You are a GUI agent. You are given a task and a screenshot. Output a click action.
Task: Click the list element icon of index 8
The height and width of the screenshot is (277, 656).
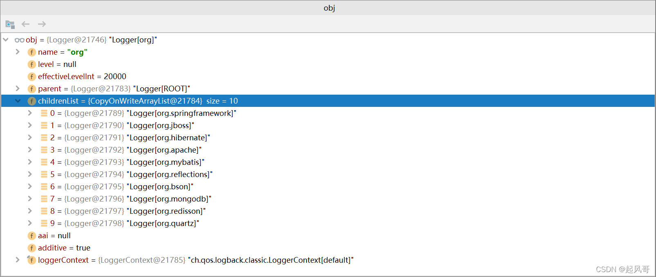coord(44,211)
